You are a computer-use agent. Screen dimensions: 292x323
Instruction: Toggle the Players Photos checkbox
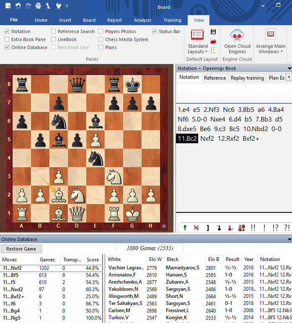(101, 31)
